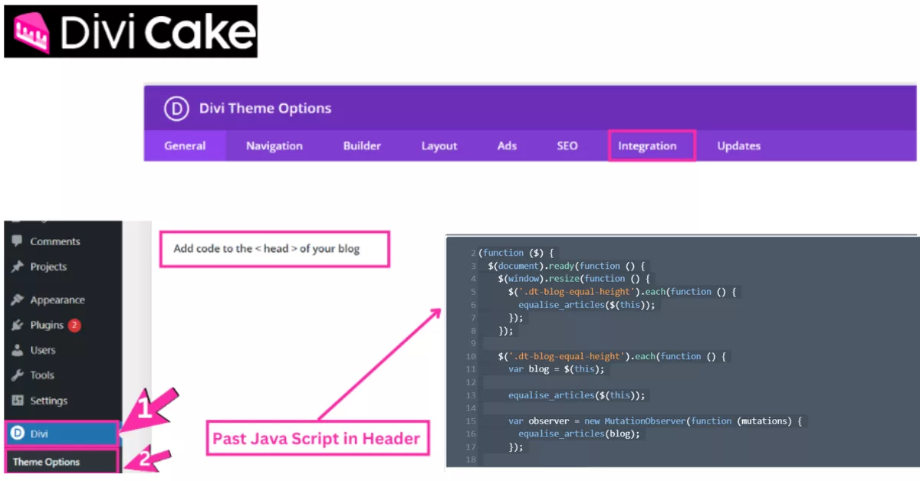Click the Divi D logo in Theme Options header
Screen dimensions: 920x481
point(176,108)
